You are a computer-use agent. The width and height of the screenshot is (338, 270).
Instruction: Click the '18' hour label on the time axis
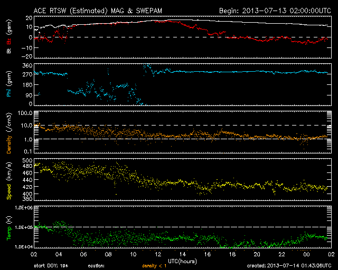232,255
